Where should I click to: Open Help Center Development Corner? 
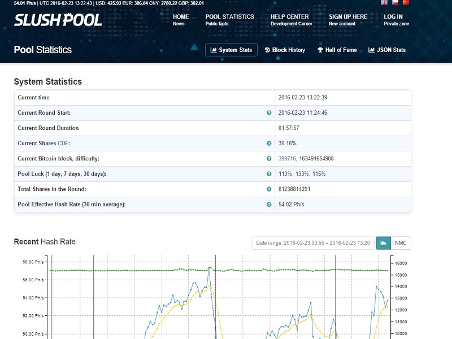[x=291, y=20]
